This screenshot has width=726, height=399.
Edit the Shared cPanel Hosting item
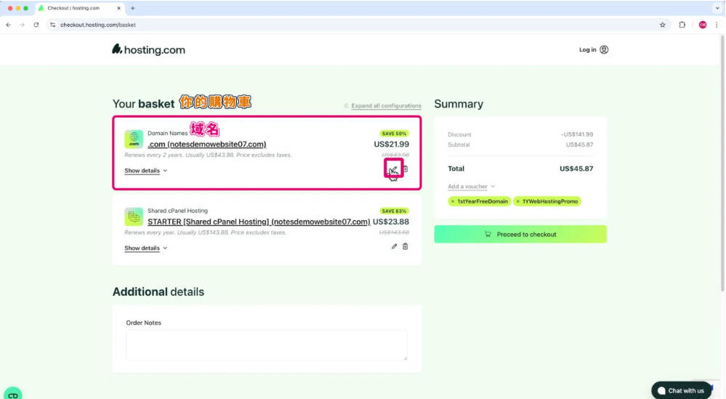[x=394, y=246]
